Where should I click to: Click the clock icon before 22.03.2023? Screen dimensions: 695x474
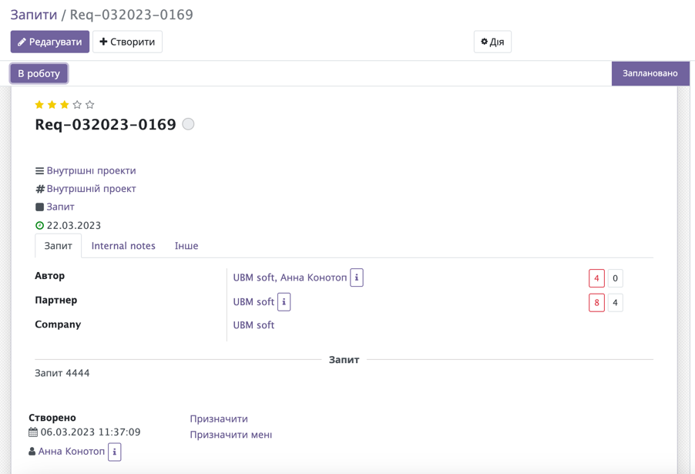tap(39, 225)
